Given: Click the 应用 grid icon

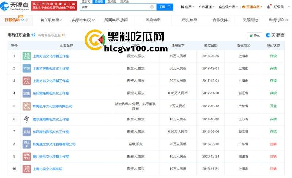Looking at the screenshot, I should pos(182,7).
